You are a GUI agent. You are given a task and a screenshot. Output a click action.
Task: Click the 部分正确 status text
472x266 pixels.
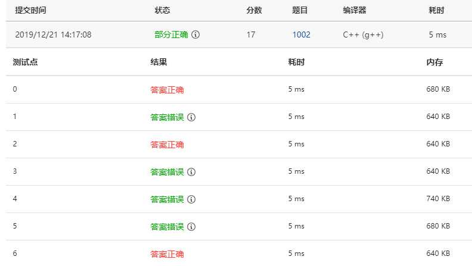click(171, 35)
